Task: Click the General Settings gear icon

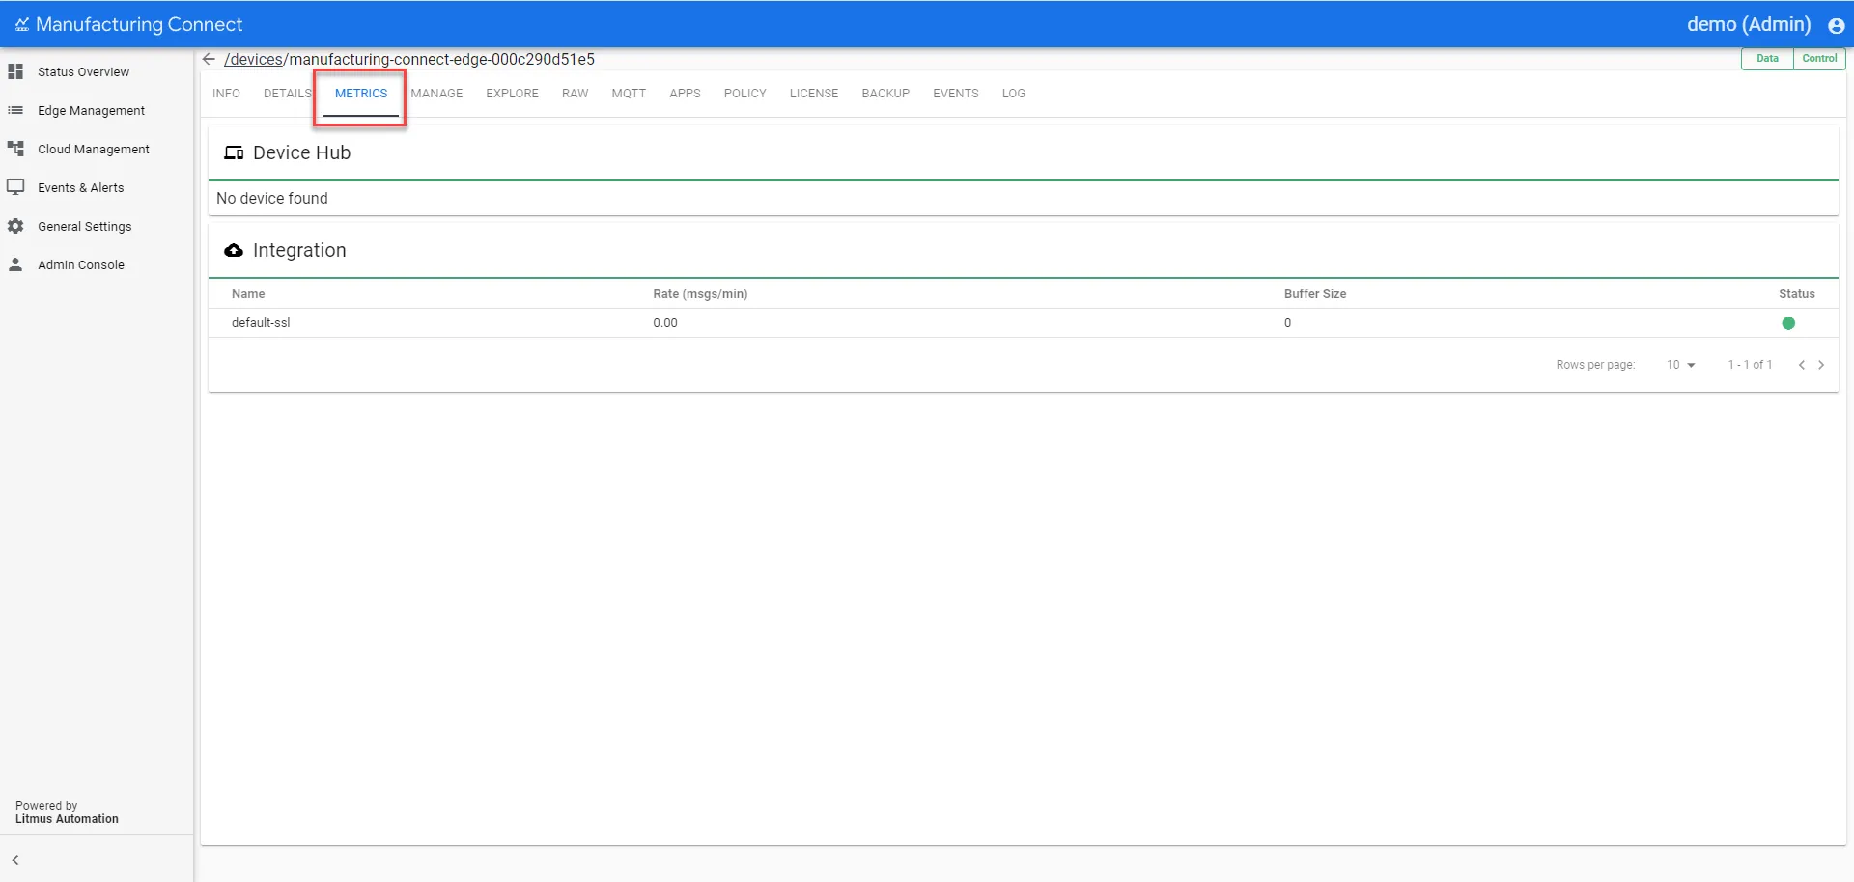Action: 15,226
